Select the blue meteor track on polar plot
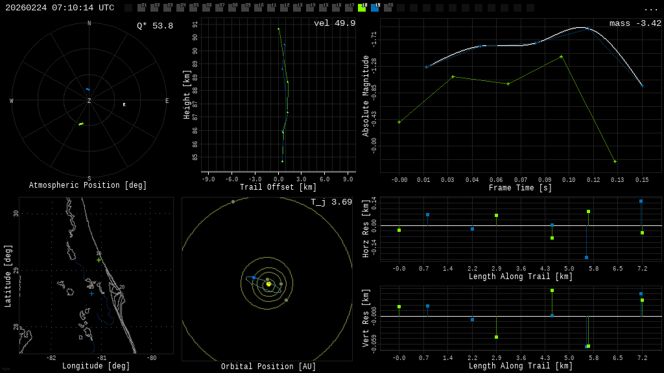The image size is (664, 373). click(x=88, y=89)
